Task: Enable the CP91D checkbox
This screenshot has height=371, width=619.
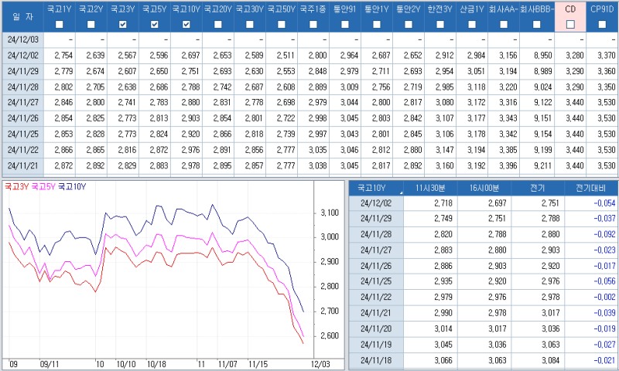Action: [x=602, y=25]
